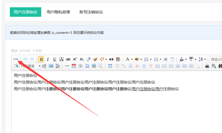
Task: Click the delete table column icon
Action: click(x=151, y=66)
